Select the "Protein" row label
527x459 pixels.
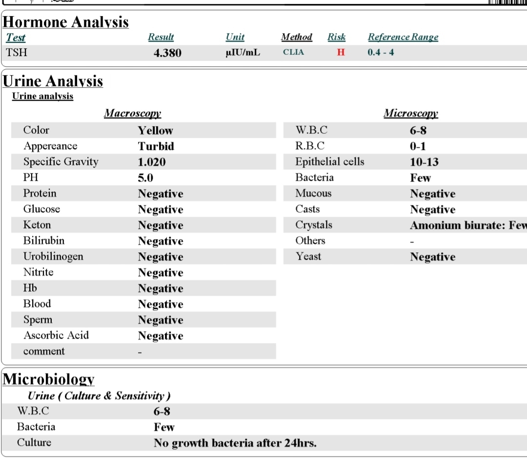click(x=40, y=193)
